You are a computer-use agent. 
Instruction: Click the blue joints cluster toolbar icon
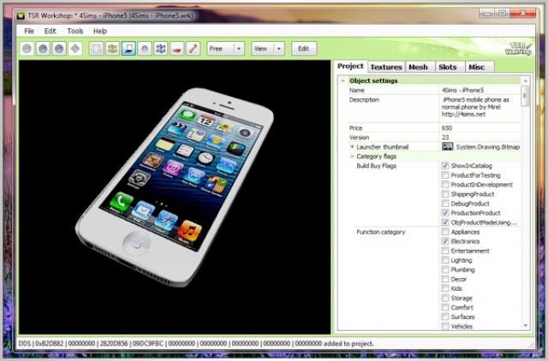161,49
